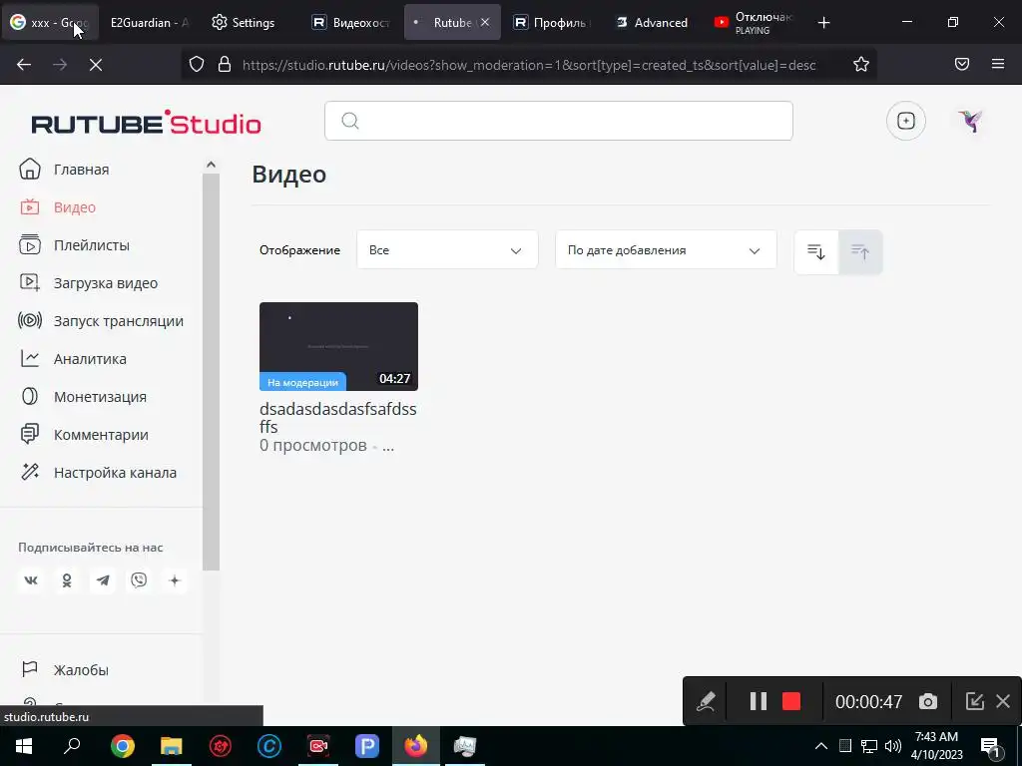Switch to the E2Guardian tab

pos(149,22)
